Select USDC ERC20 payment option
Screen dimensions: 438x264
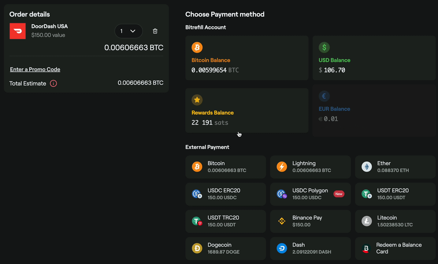(x=226, y=194)
